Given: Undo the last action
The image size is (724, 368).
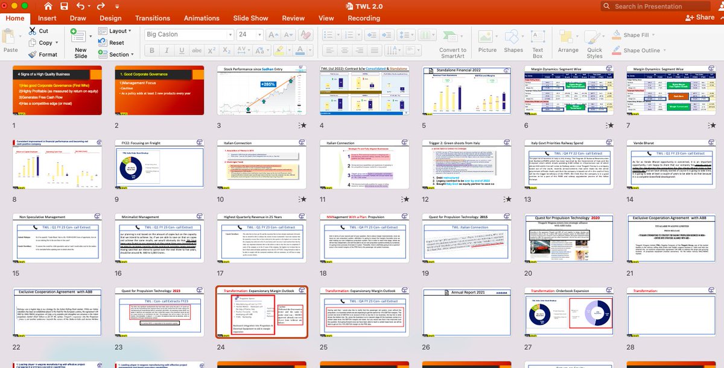Looking at the screenshot, I should coord(81,6).
